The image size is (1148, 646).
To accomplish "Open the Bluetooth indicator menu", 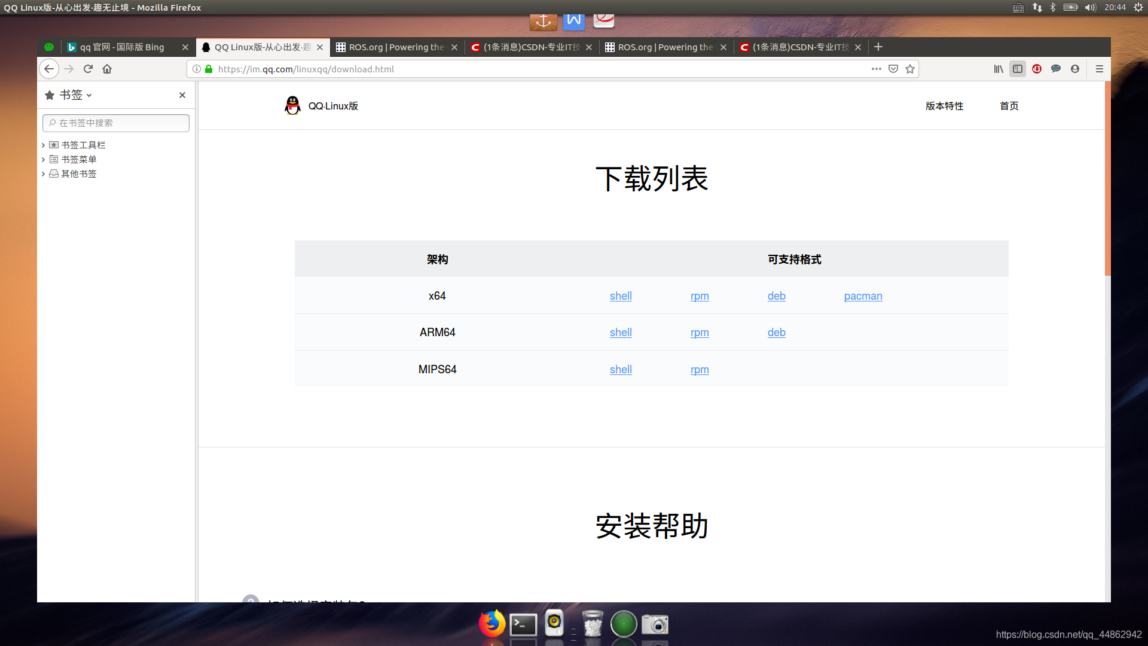I will (1053, 7).
